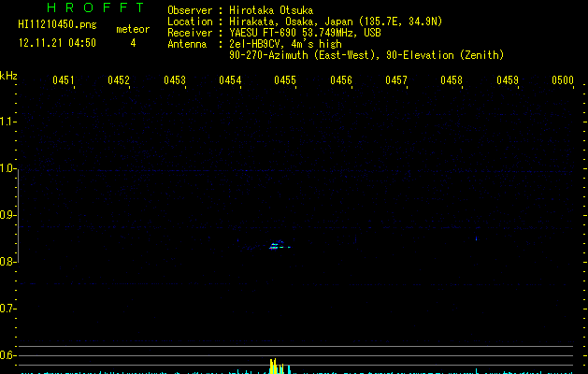Click the Receiver line YAESU FT-690
This screenshot has width=588, height=374.
point(305,33)
